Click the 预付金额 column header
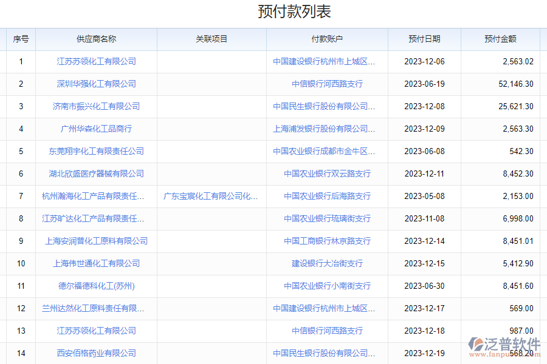The height and width of the screenshot is (364, 547). coord(500,39)
